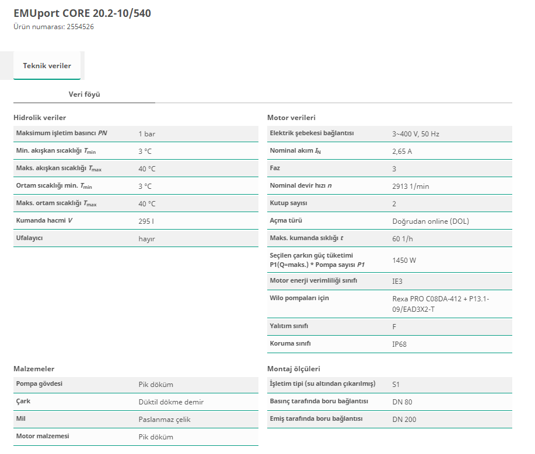Select the value S1
535x454 pixels.
pos(396,385)
